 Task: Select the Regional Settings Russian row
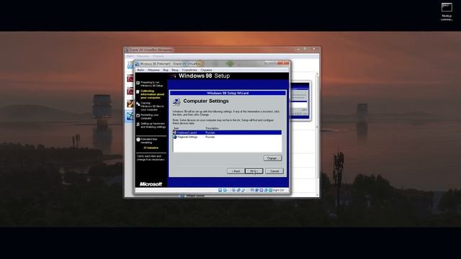click(228, 137)
